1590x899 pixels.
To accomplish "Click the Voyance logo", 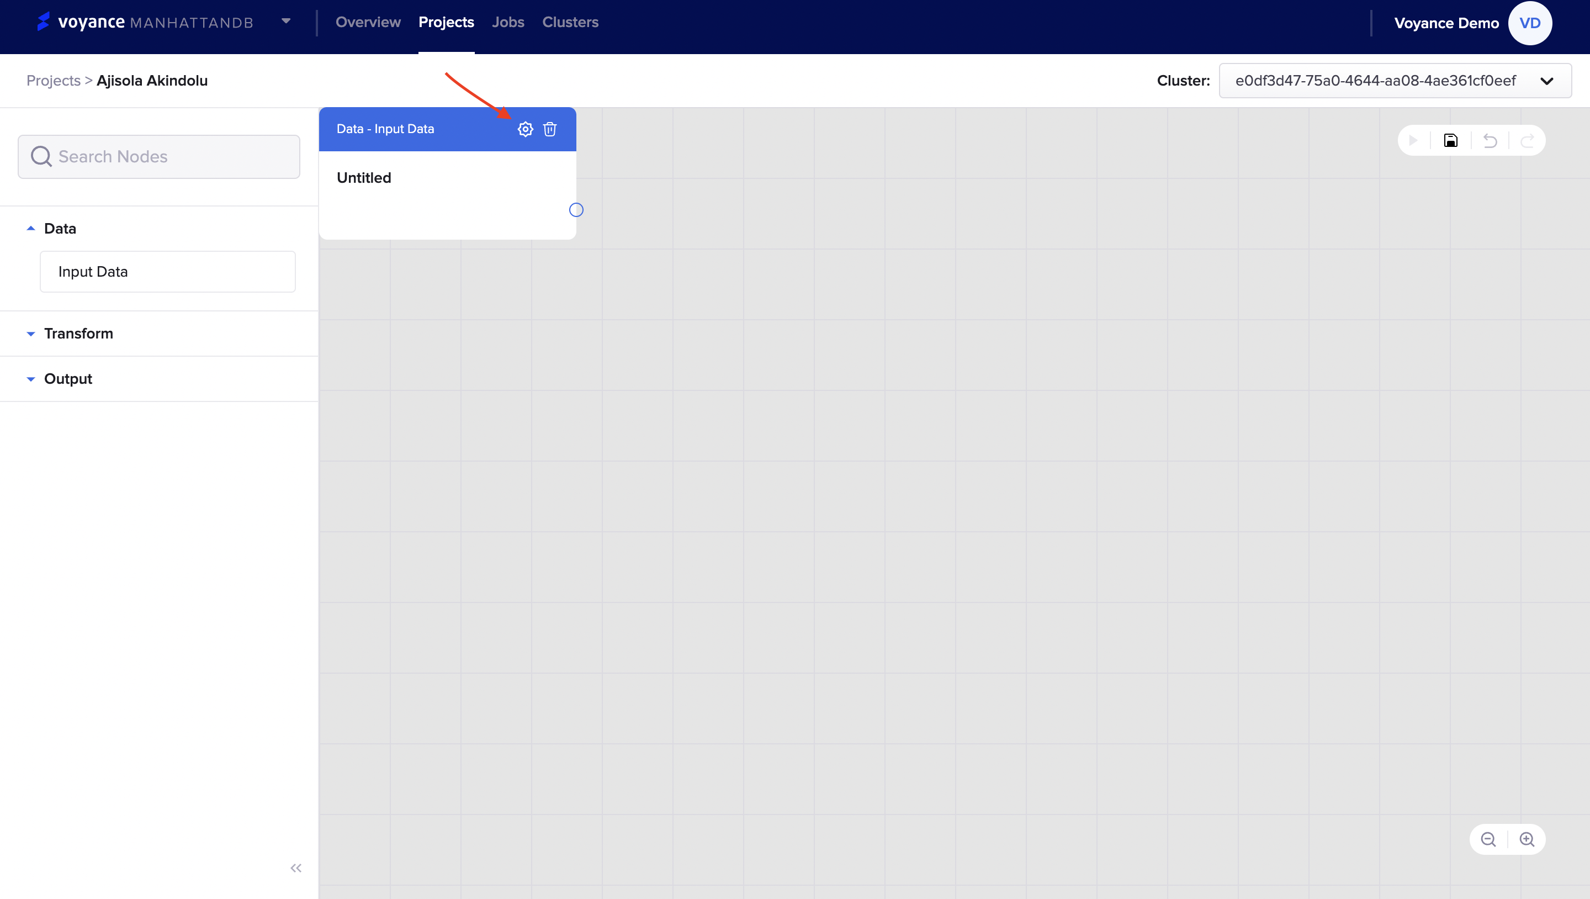I will pos(82,22).
